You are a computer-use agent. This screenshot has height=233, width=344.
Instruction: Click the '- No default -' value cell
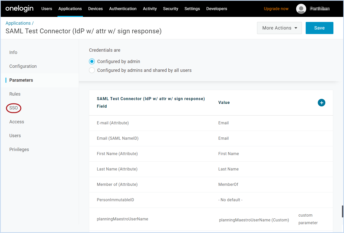click(x=230, y=200)
